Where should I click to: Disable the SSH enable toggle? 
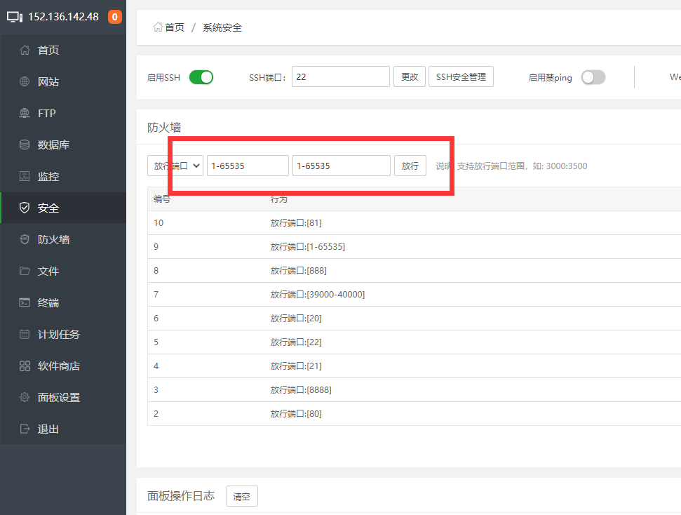(201, 77)
